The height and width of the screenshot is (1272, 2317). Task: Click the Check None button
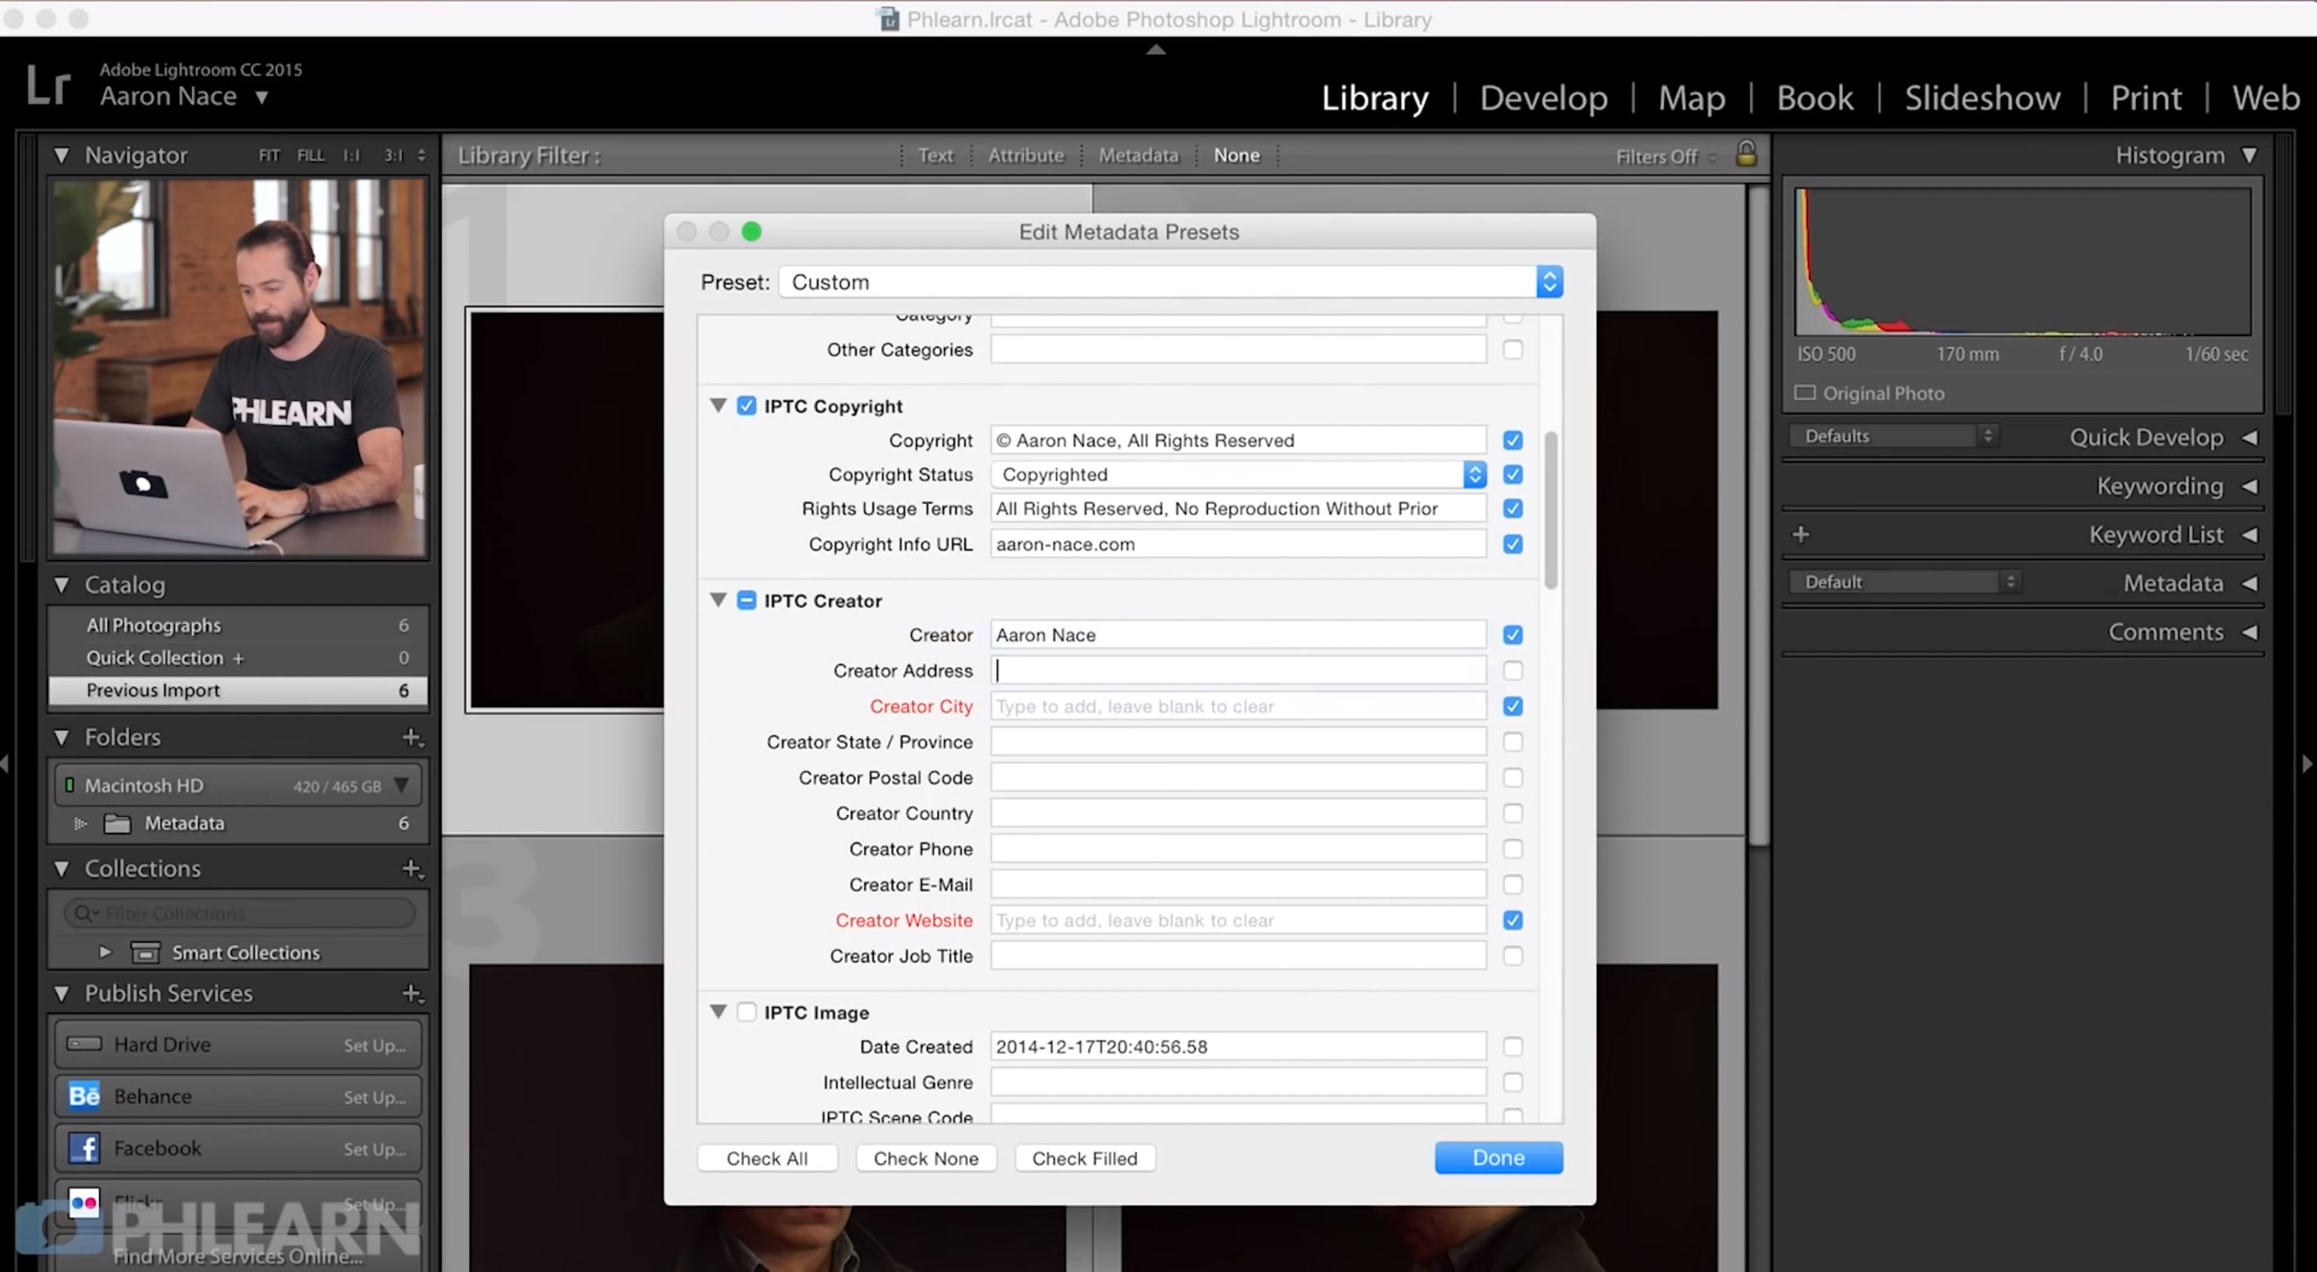tap(926, 1158)
